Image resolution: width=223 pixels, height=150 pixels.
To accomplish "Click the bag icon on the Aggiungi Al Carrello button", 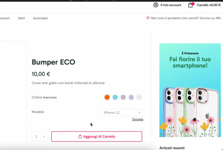I will coord(80,137).
